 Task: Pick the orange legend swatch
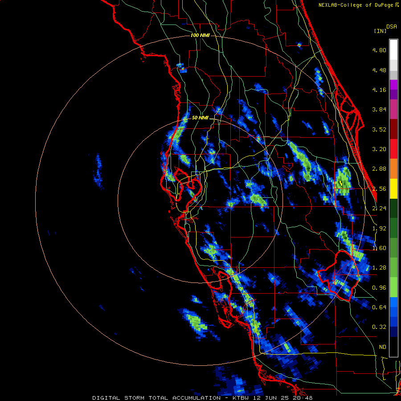393,169
